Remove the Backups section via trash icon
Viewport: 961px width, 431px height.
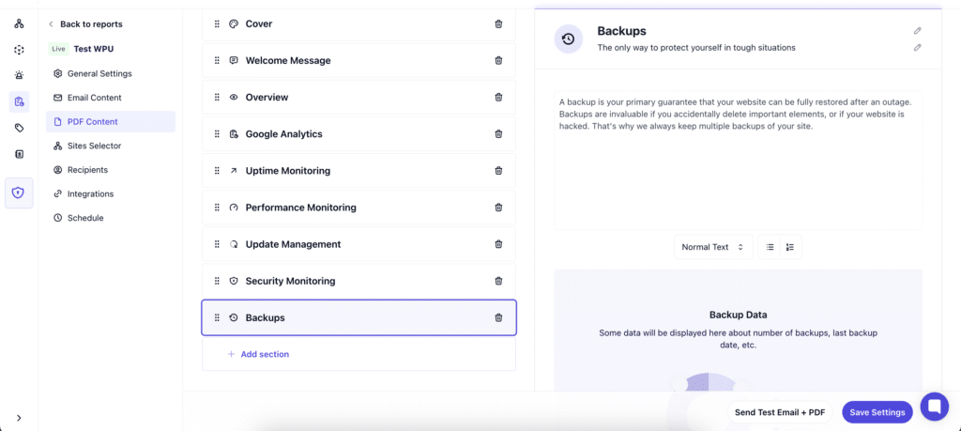point(498,317)
